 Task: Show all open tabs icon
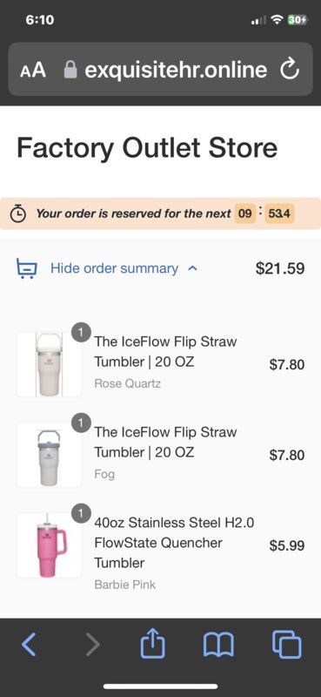pos(287,645)
